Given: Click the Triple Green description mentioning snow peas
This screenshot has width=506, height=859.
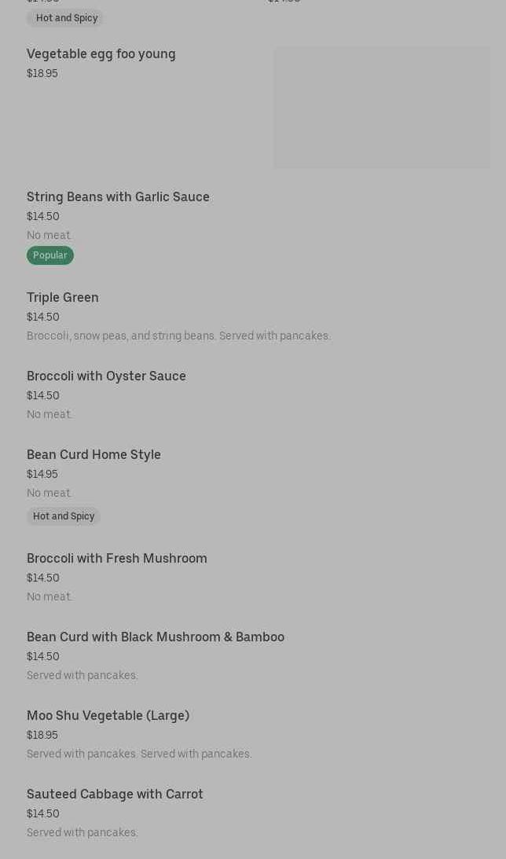Looking at the screenshot, I should tap(178, 336).
